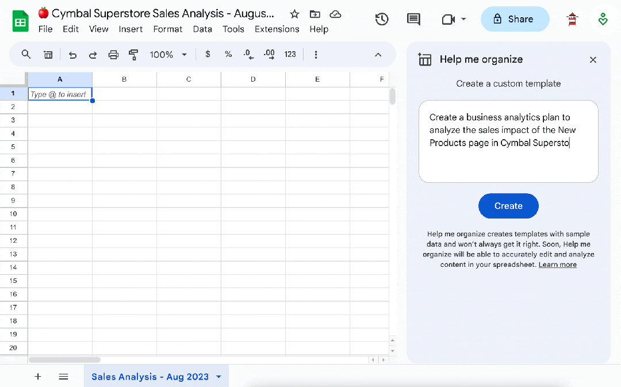Format as currency with the dollar icon

pos(208,54)
